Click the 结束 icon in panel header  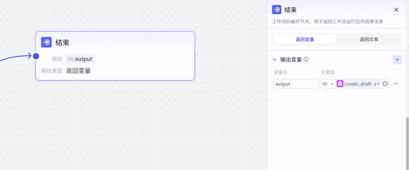(277, 10)
